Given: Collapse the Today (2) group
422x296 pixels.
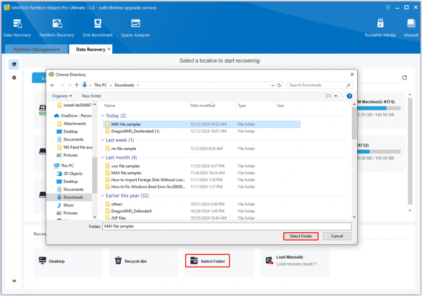Looking at the screenshot, I should point(102,116).
